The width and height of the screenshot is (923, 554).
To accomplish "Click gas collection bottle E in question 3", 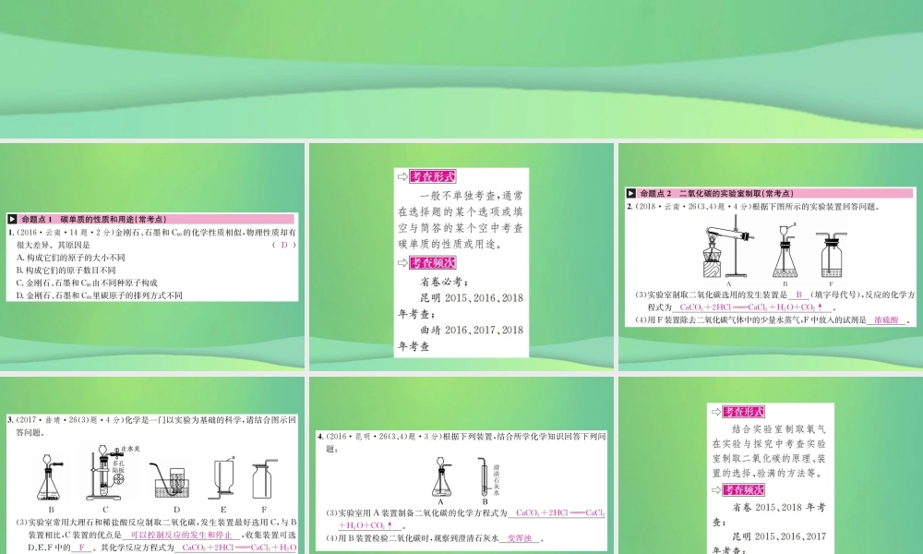I will click(x=222, y=478).
